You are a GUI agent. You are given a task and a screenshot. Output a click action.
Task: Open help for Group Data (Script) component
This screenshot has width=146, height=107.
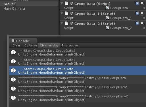pyautogui.click(x=137, y=3)
